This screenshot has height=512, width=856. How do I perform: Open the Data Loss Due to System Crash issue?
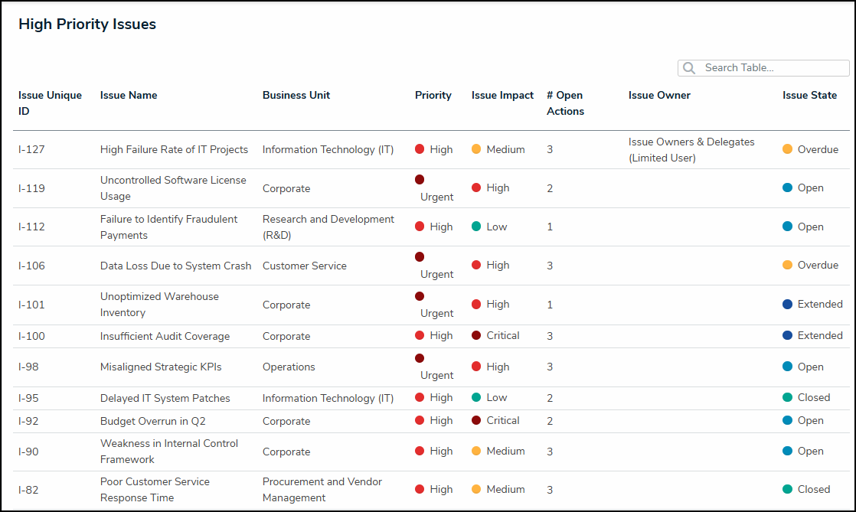coord(175,266)
